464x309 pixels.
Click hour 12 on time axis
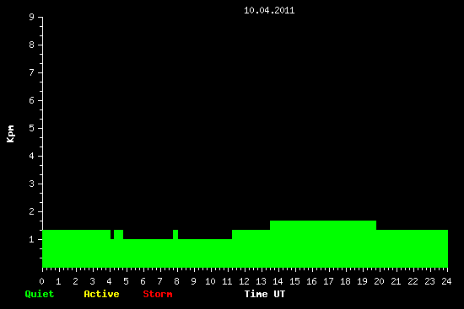[x=244, y=281]
